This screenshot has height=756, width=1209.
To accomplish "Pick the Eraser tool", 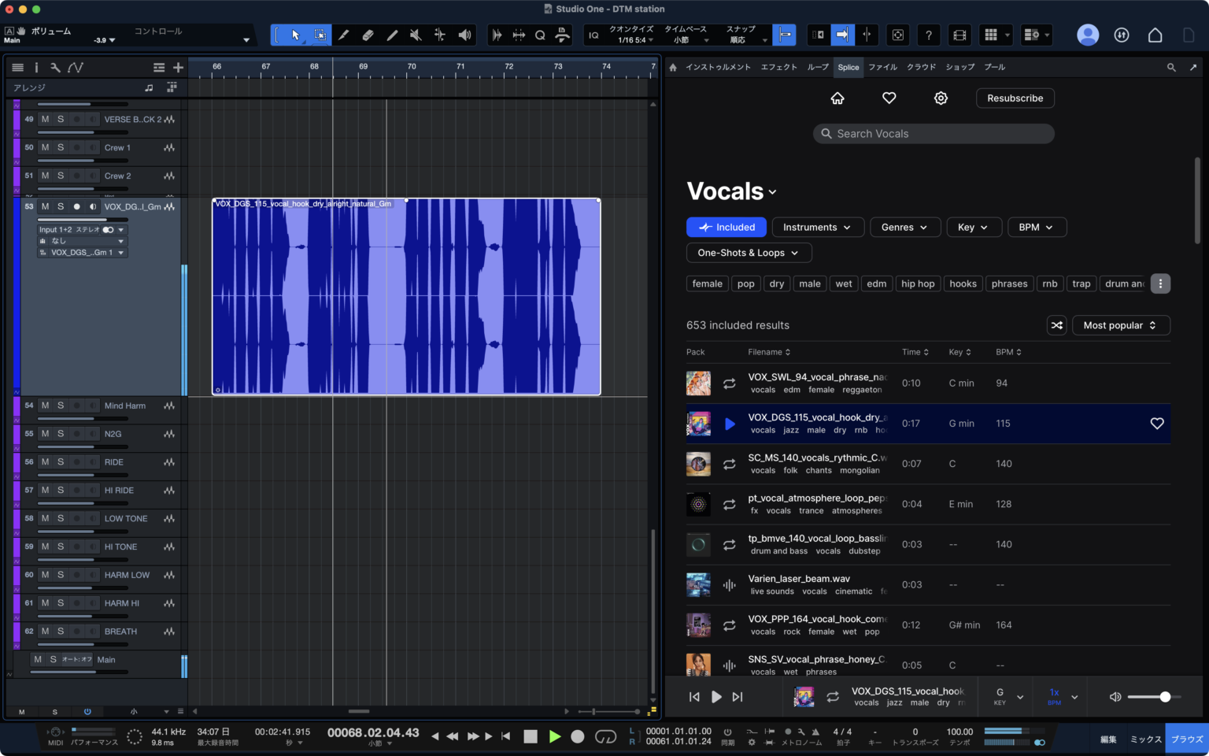I will point(368,35).
